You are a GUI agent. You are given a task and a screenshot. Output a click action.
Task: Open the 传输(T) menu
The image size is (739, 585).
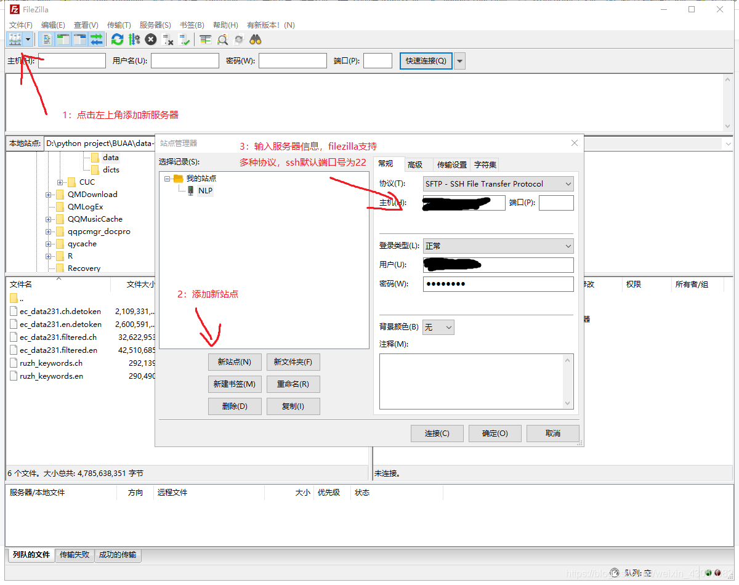(119, 25)
